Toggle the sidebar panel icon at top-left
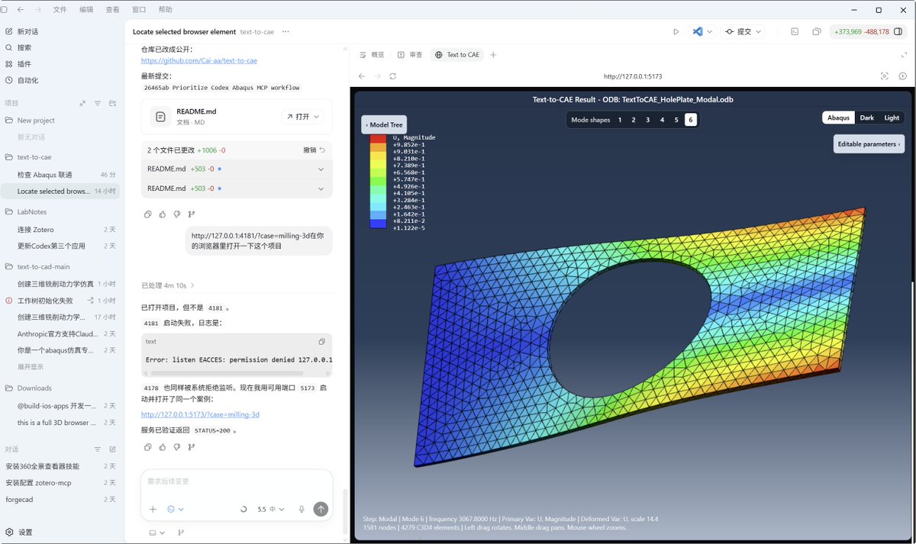 [x=4, y=10]
